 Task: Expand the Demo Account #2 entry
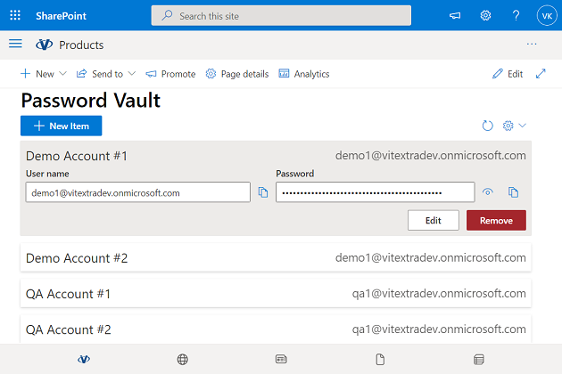pos(276,257)
